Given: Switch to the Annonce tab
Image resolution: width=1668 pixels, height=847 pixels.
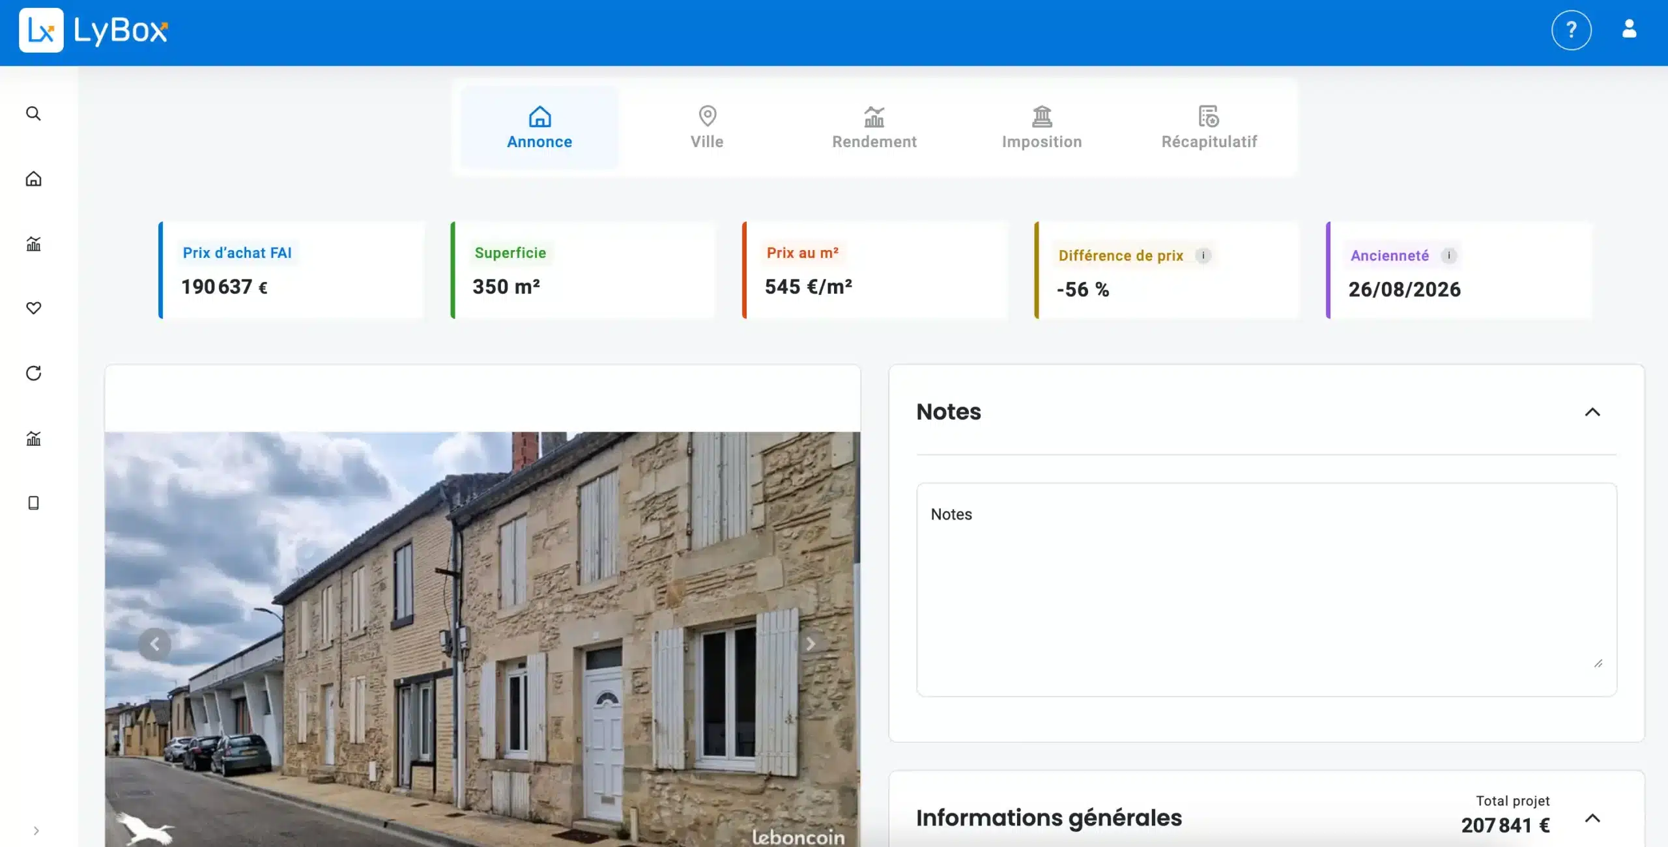Looking at the screenshot, I should click(x=539, y=128).
